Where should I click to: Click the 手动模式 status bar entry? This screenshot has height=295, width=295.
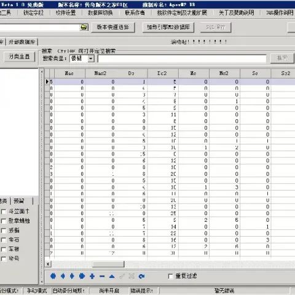(36, 291)
